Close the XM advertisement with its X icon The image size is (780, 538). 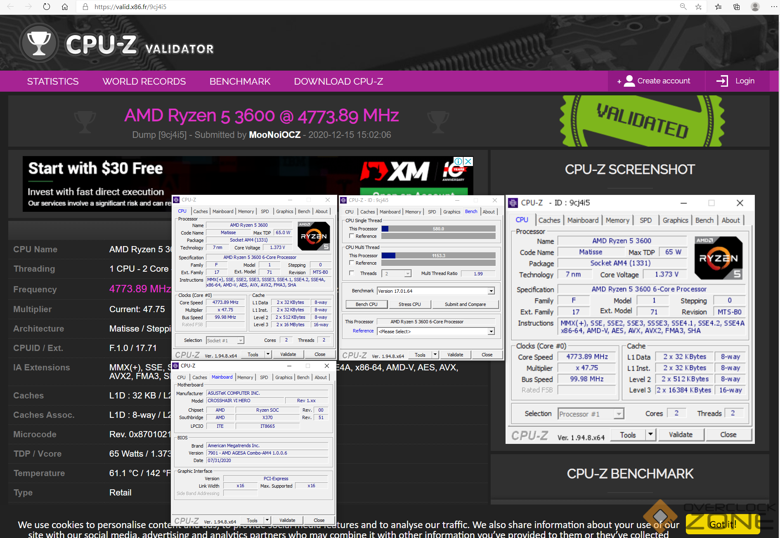[x=468, y=161]
